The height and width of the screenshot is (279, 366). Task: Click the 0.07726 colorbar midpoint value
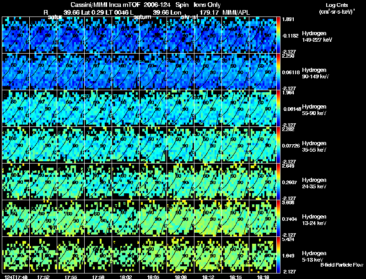[x=291, y=146]
